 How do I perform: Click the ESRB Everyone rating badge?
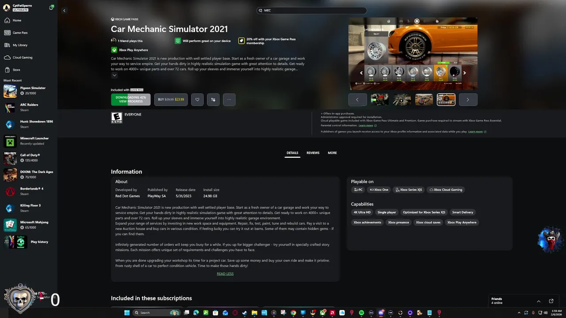(117, 117)
